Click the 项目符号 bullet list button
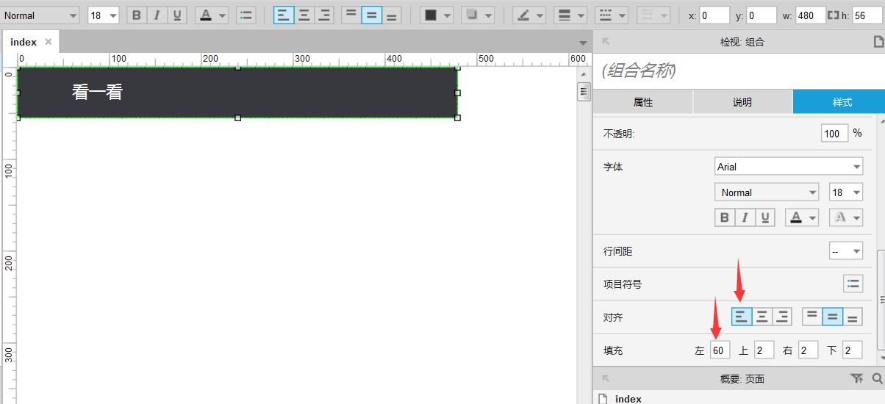Viewport: 885px width, 404px height. click(853, 284)
